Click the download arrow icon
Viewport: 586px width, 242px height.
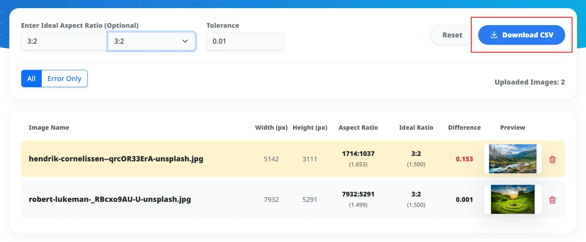[x=494, y=35]
